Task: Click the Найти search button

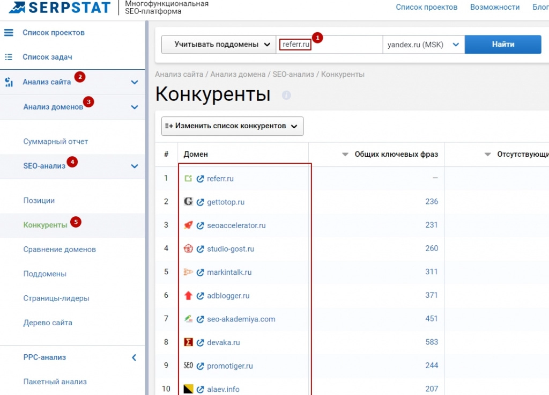Action: click(503, 45)
